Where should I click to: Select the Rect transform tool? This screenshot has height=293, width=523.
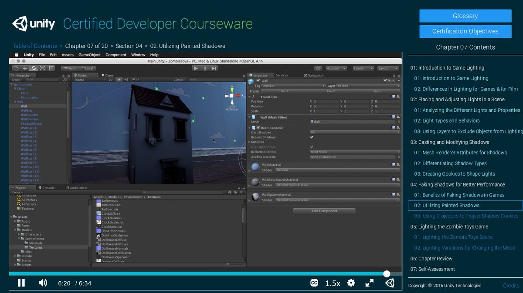tap(51, 68)
